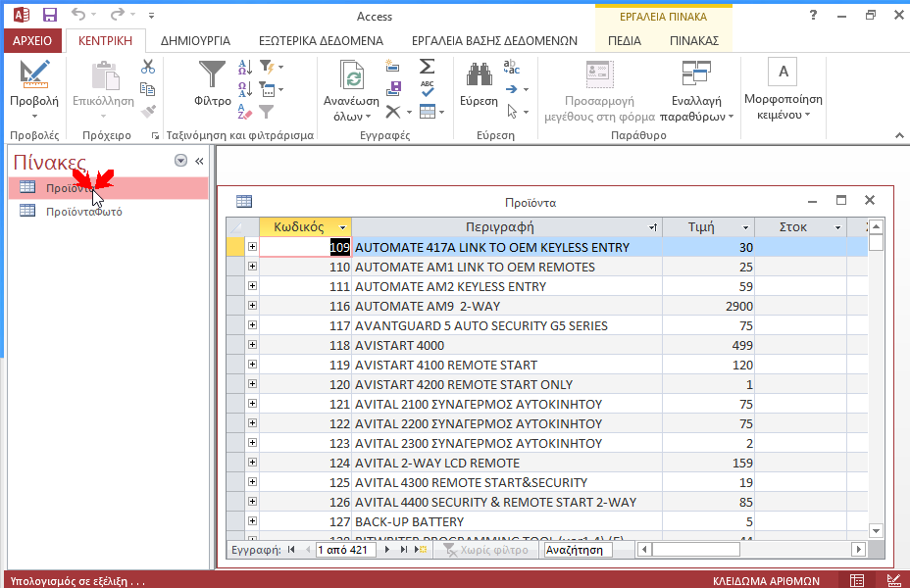
Task: Switch to the ΠΙΝΑΚΑΣ tab
Action: coord(694,40)
